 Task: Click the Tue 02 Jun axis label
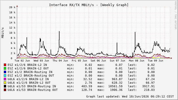[x=22, y=61]
